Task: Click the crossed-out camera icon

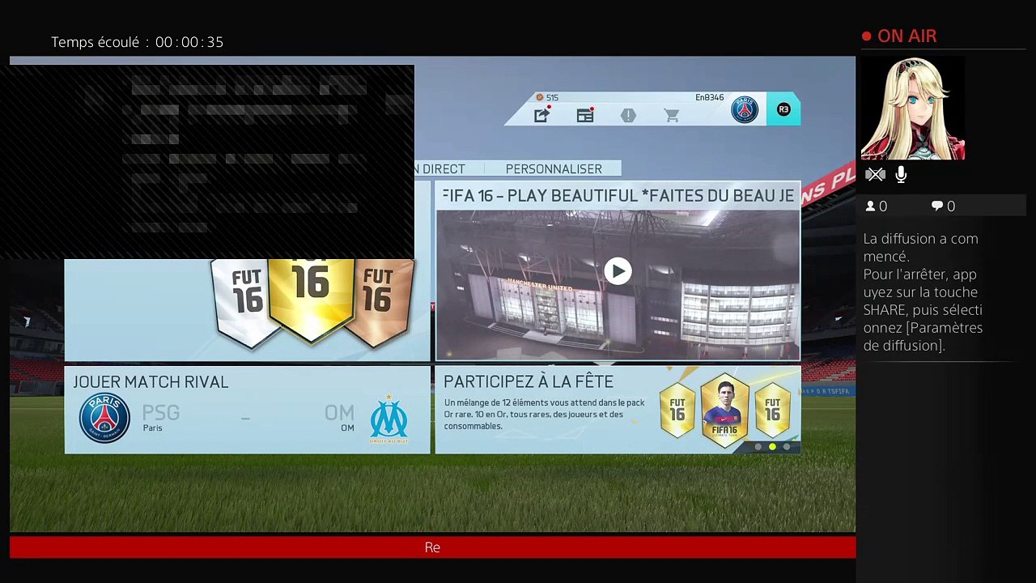Action: 875,174
